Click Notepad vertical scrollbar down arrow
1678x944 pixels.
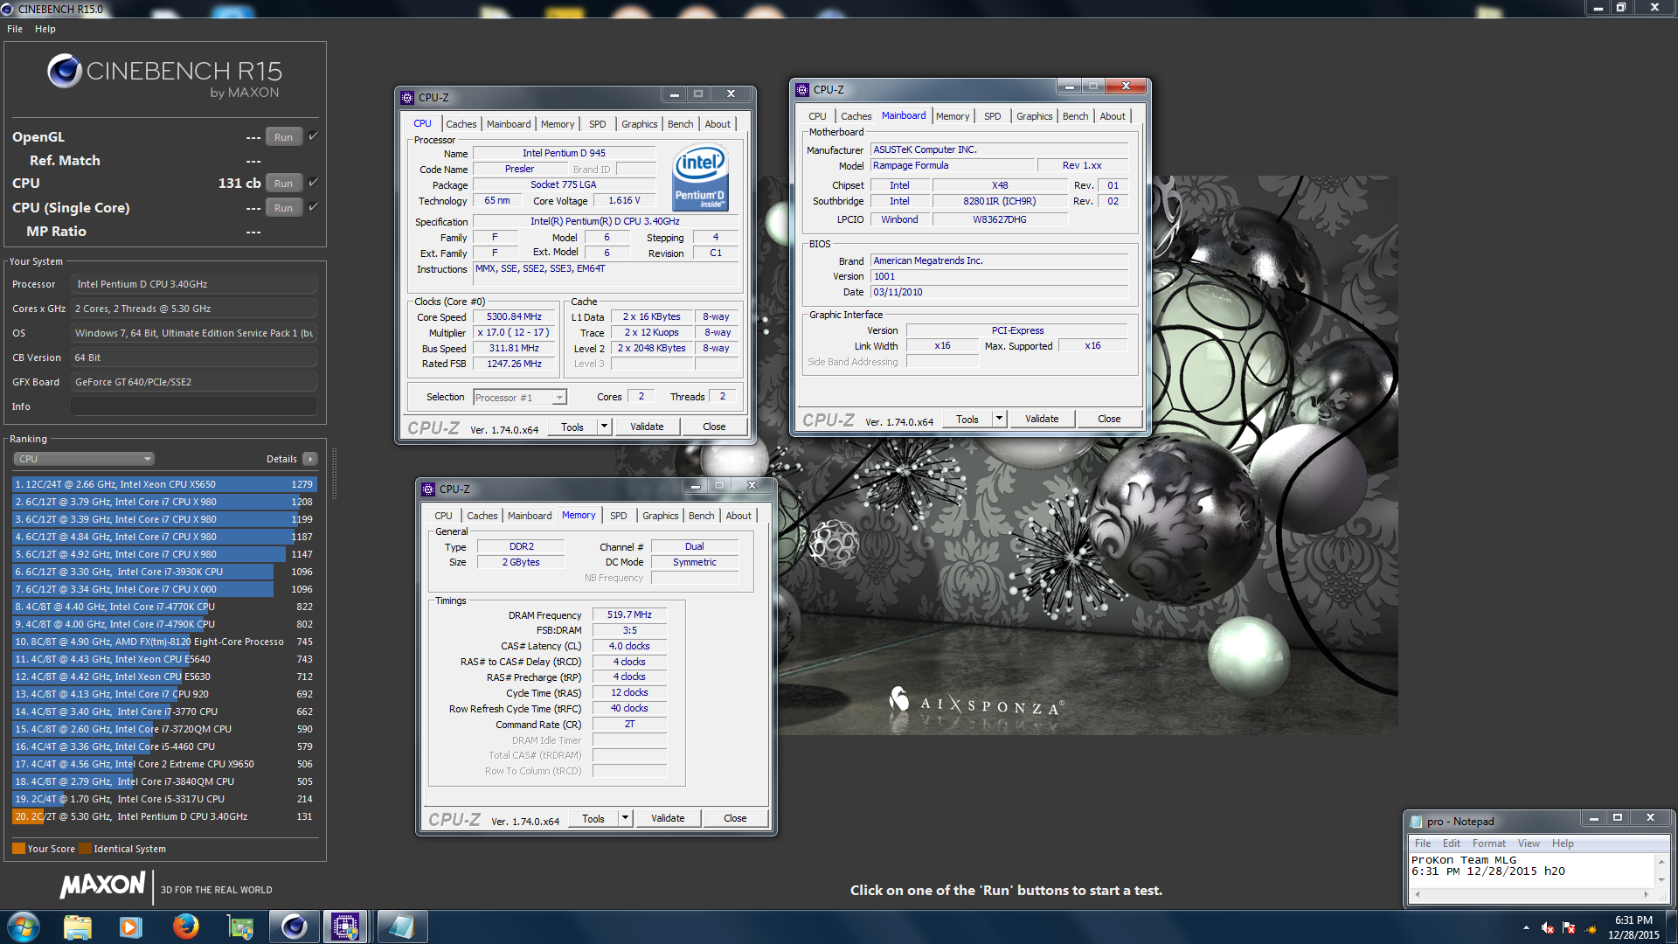[1661, 881]
